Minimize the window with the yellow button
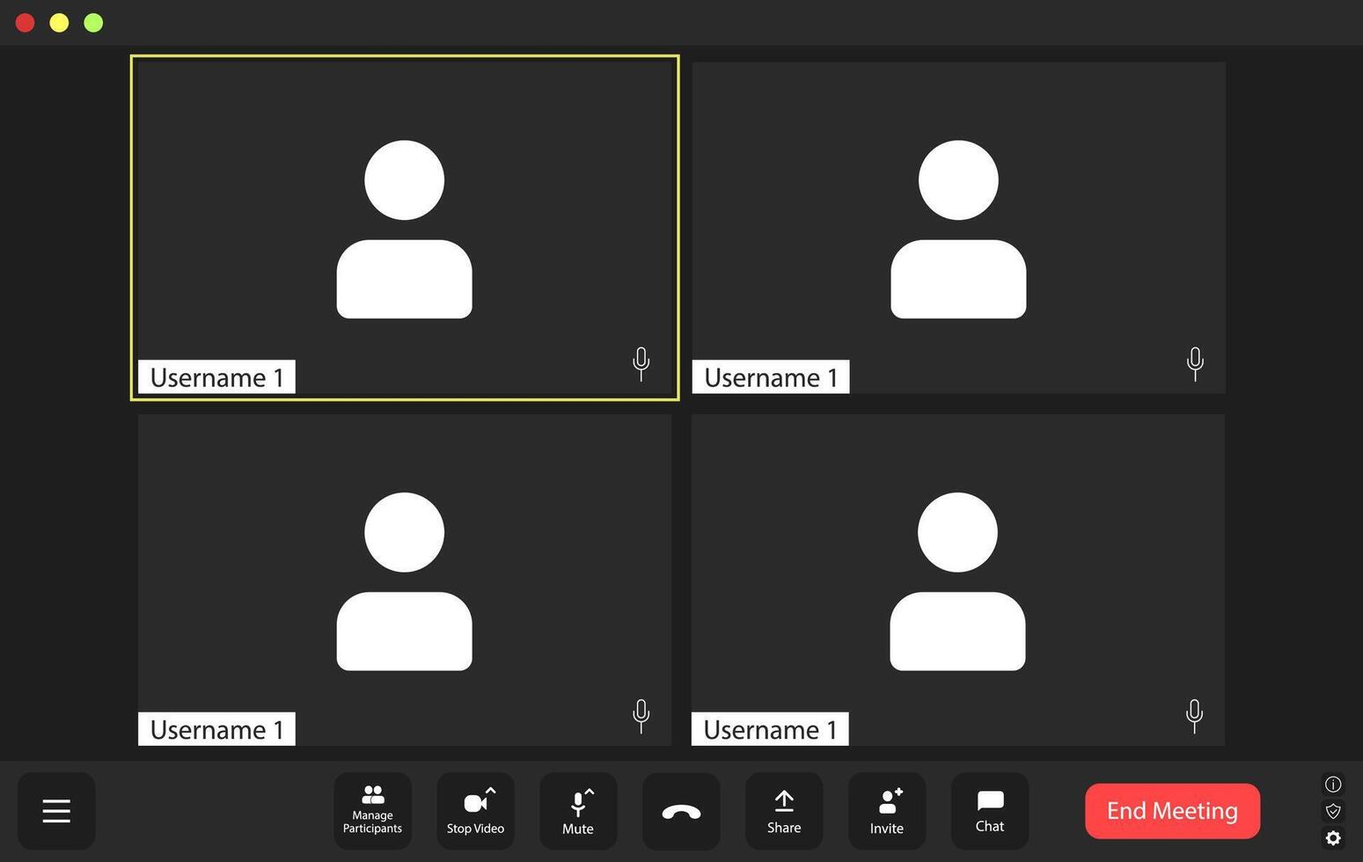 (x=59, y=23)
